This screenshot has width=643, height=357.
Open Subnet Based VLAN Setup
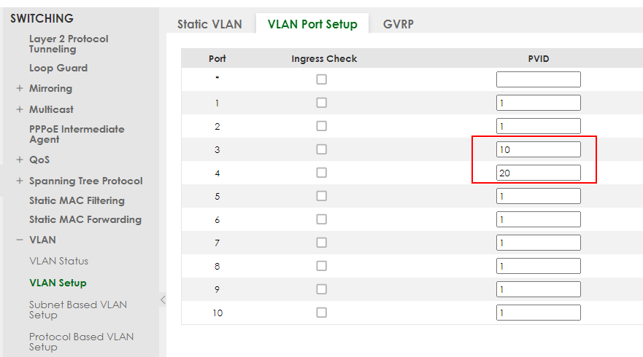pos(77,310)
